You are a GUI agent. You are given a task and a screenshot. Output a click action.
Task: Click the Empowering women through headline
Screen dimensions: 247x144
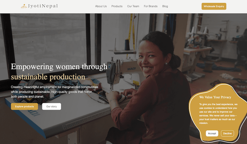click(59, 67)
